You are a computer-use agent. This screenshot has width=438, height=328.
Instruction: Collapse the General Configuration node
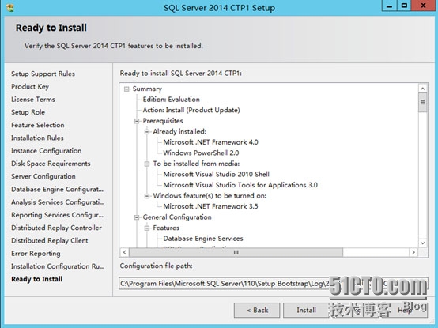pos(137,217)
